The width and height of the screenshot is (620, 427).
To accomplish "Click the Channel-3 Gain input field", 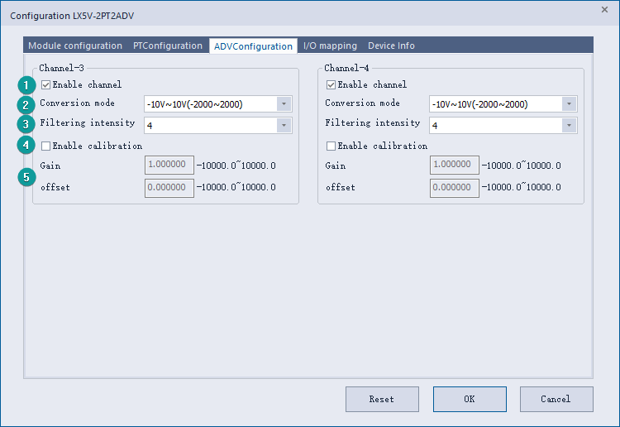I will [169, 165].
